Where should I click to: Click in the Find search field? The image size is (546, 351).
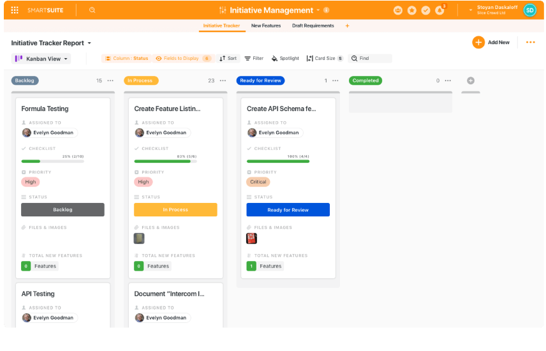373,58
